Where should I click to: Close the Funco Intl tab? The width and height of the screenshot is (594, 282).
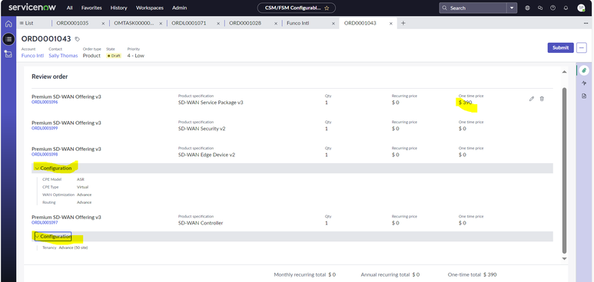click(334, 24)
